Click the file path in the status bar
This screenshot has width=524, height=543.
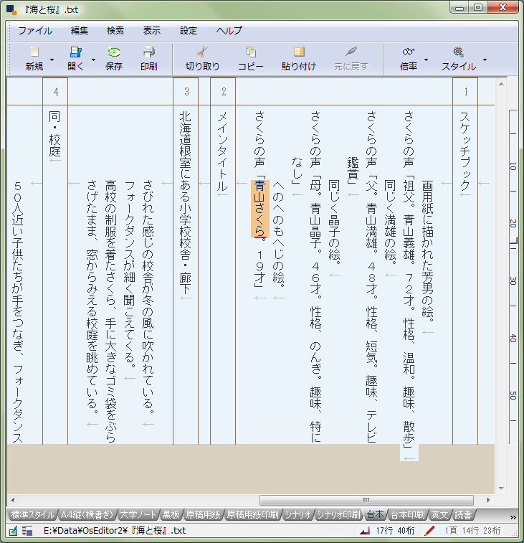(115, 531)
